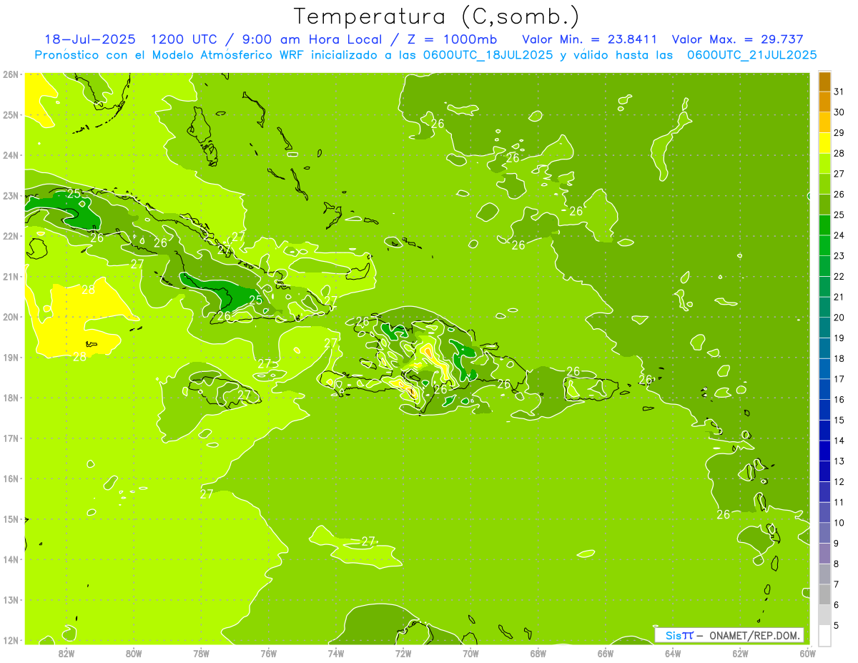Click the latitude label "14N"
Screen dimensions: 858x663
pyautogui.click(x=10, y=559)
